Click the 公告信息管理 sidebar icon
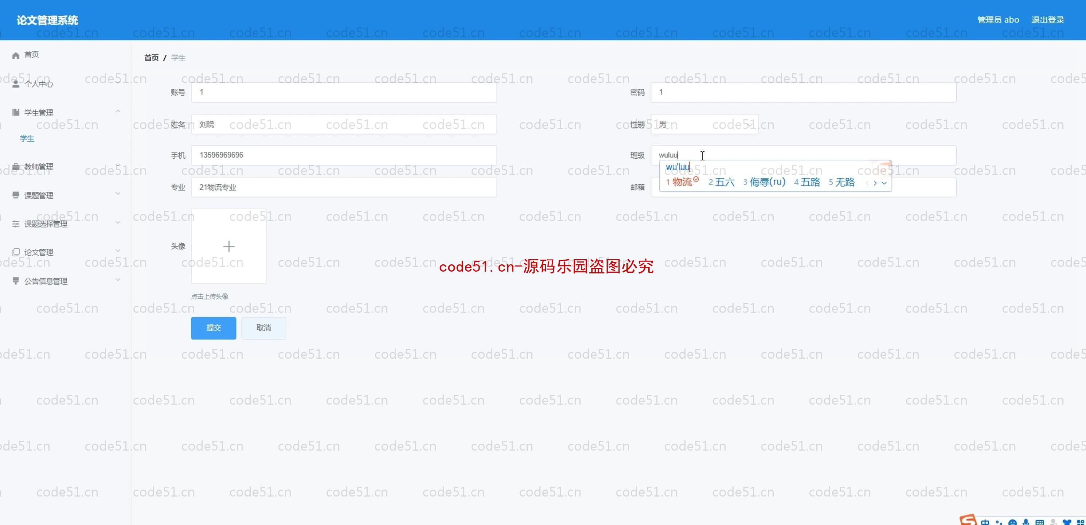Screen dimensions: 1086x525 coord(16,280)
